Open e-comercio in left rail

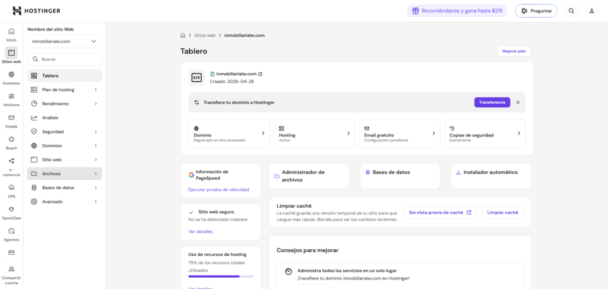point(11,167)
